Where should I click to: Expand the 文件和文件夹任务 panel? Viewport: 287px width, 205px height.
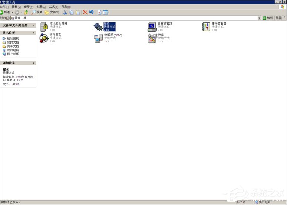33,25
